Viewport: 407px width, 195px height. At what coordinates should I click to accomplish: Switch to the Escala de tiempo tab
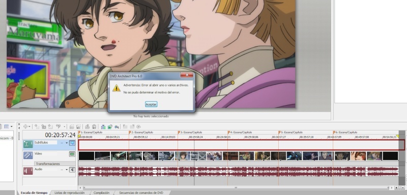click(34, 192)
